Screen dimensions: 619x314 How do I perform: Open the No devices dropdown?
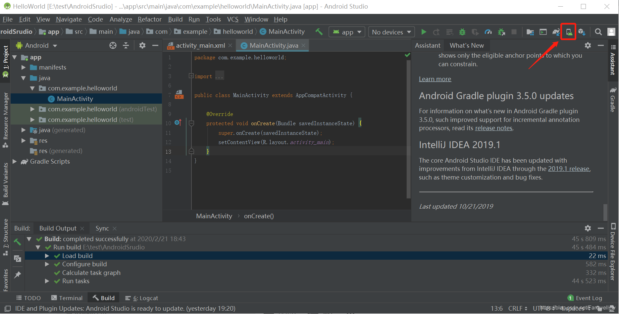pos(391,32)
